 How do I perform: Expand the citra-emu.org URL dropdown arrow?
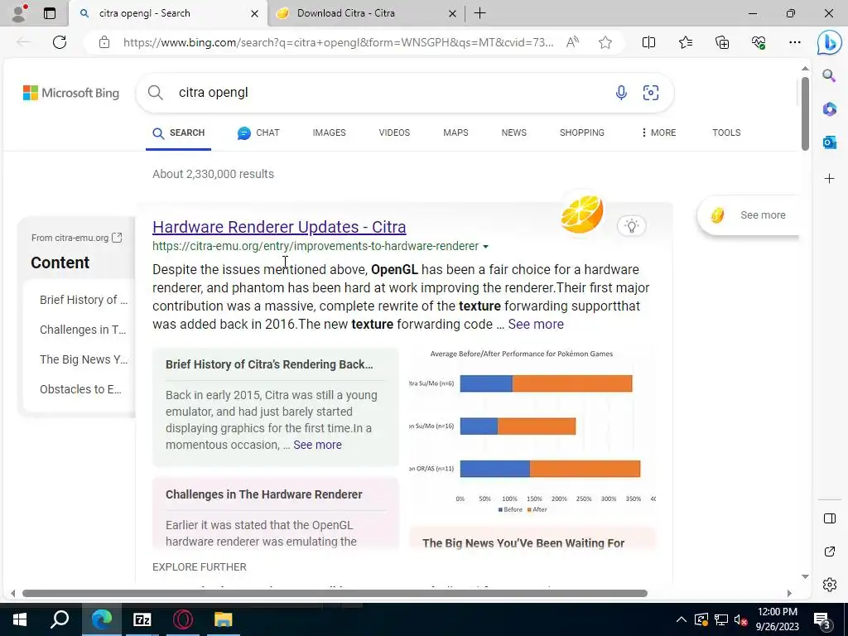coord(485,247)
